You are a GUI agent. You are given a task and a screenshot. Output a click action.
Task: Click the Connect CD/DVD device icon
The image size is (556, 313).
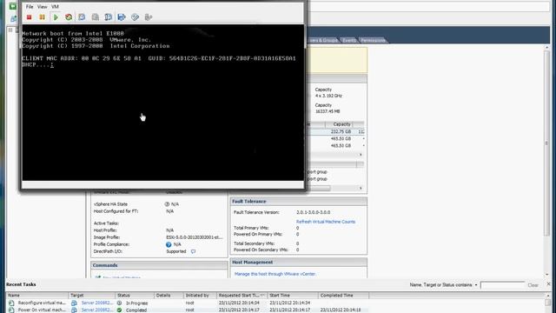tap(135, 17)
